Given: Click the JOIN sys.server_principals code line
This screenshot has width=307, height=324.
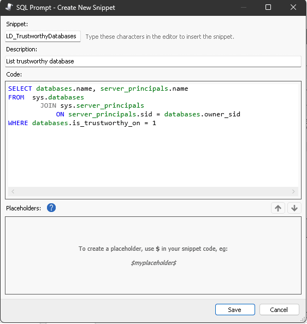Looking at the screenshot, I should tap(92, 106).
